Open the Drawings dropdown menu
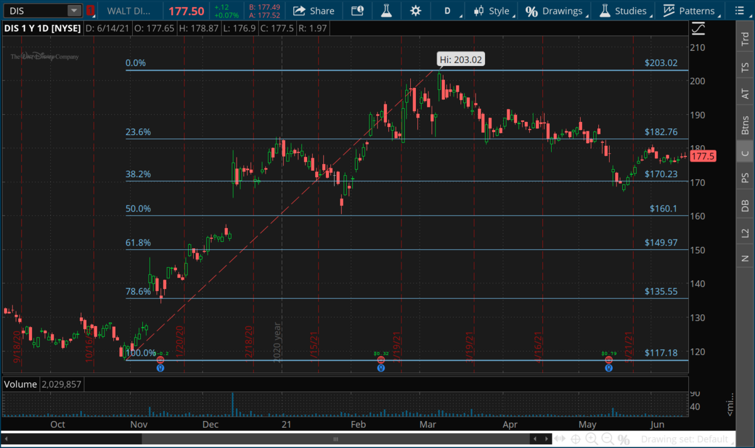The height and width of the screenshot is (448, 755). tap(556, 11)
